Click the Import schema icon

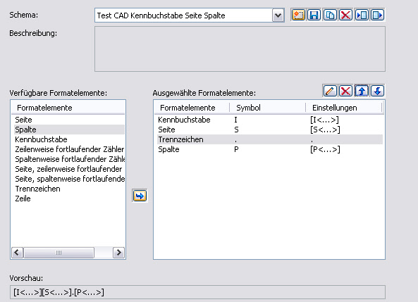pyautogui.click(x=362, y=15)
